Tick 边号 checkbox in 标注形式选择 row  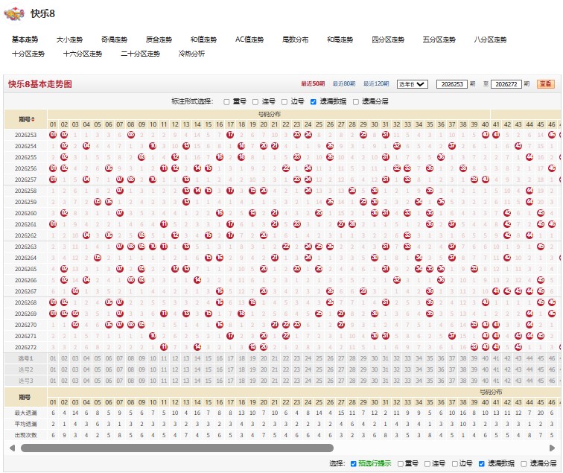tap(284, 102)
